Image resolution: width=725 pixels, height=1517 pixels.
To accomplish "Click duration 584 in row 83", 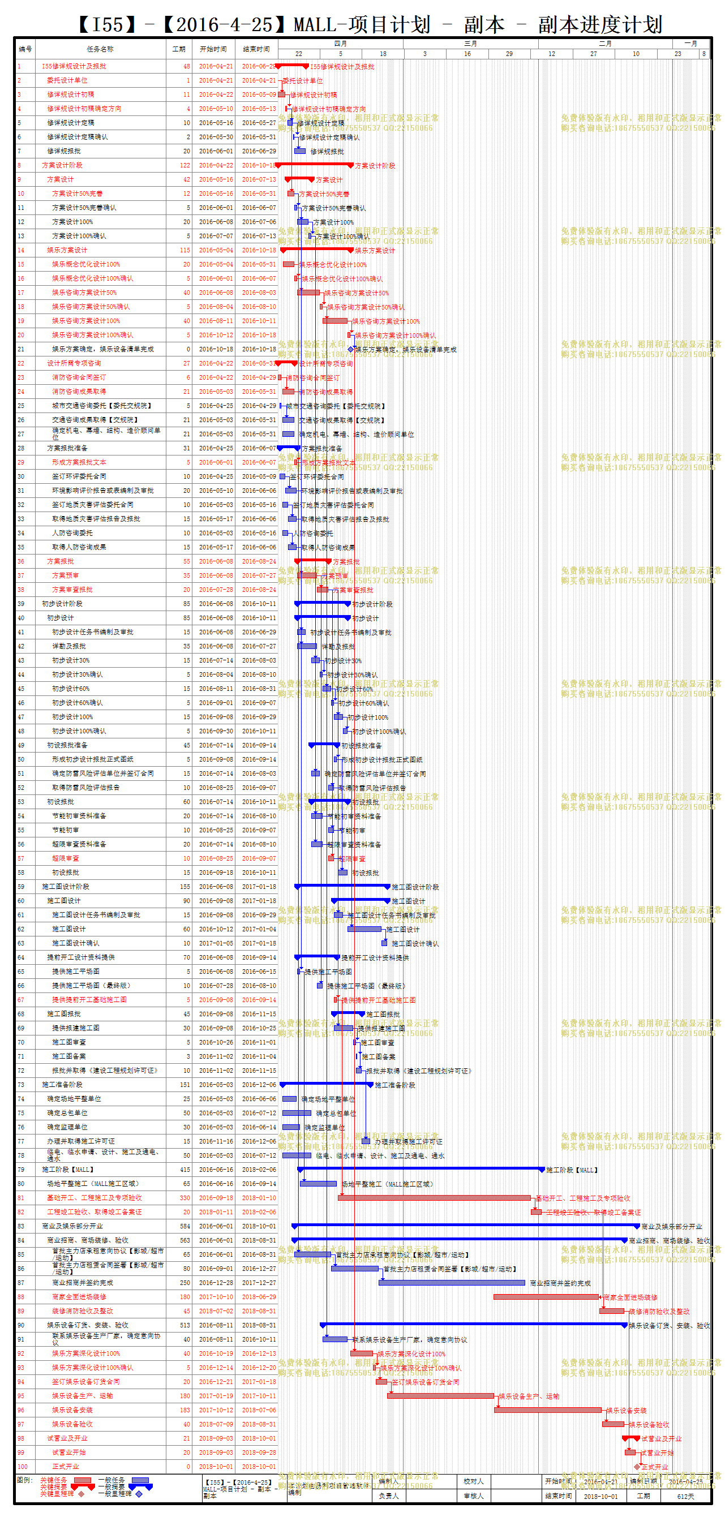I will pyautogui.click(x=185, y=1226).
